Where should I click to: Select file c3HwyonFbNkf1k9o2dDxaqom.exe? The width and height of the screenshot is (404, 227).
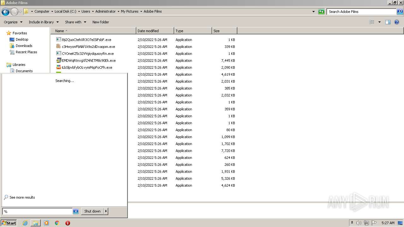point(88,47)
